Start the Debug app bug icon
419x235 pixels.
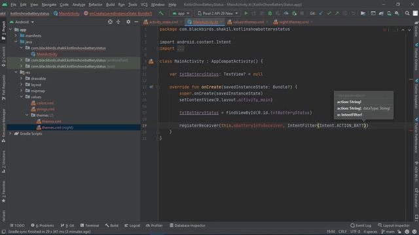tap(270, 13)
